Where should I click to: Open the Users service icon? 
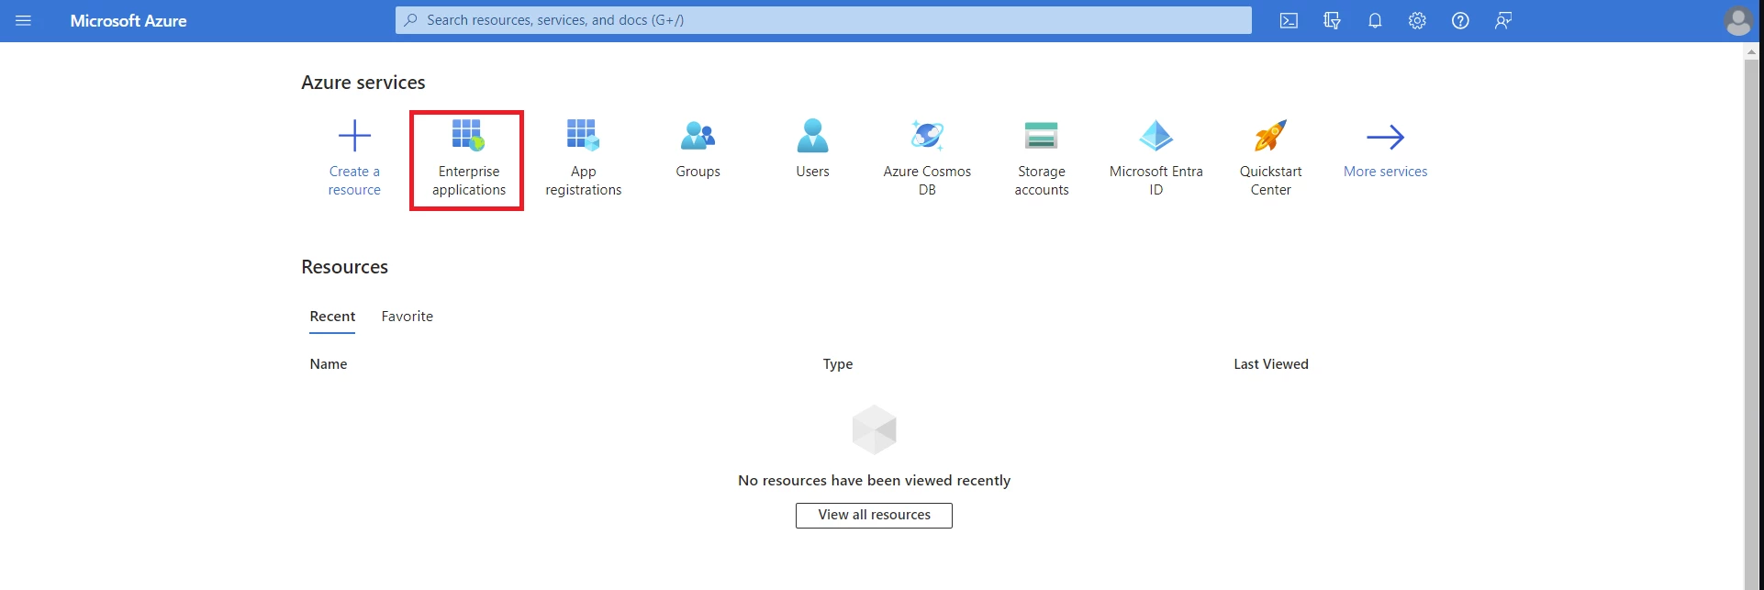click(x=812, y=135)
